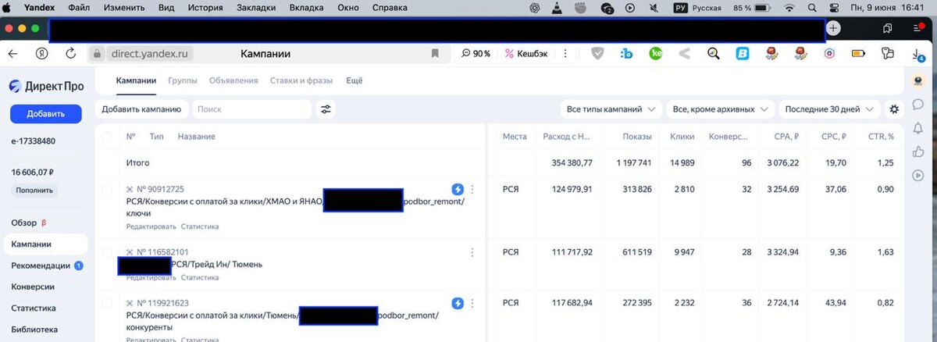Open the three-dot menu for campaign 116582101

tap(472, 252)
